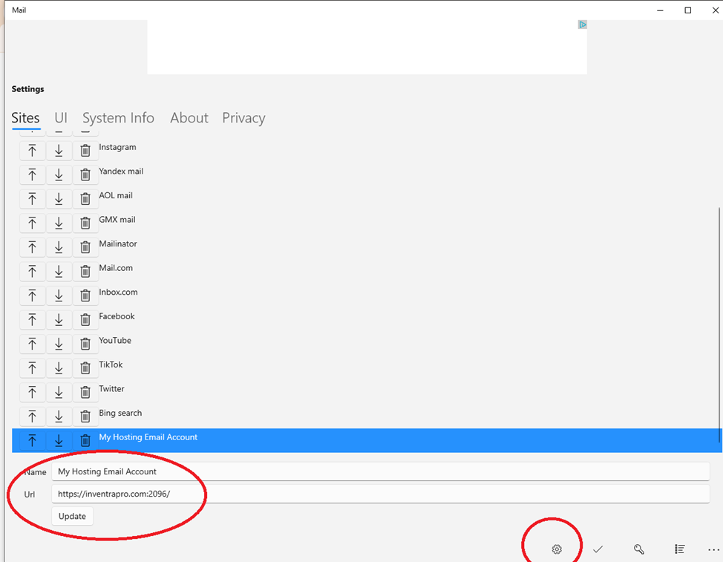This screenshot has width=723, height=562.
Task: Move AOL mail up
Action: (32, 199)
